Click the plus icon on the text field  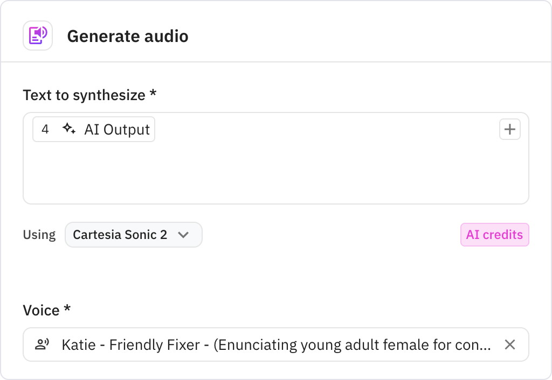[509, 129]
